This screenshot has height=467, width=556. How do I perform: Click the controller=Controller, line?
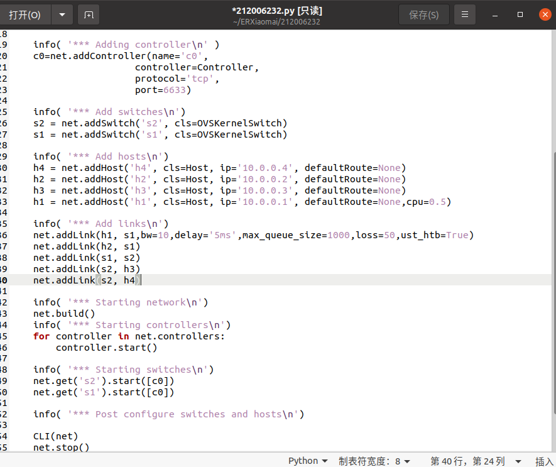point(197,67)
